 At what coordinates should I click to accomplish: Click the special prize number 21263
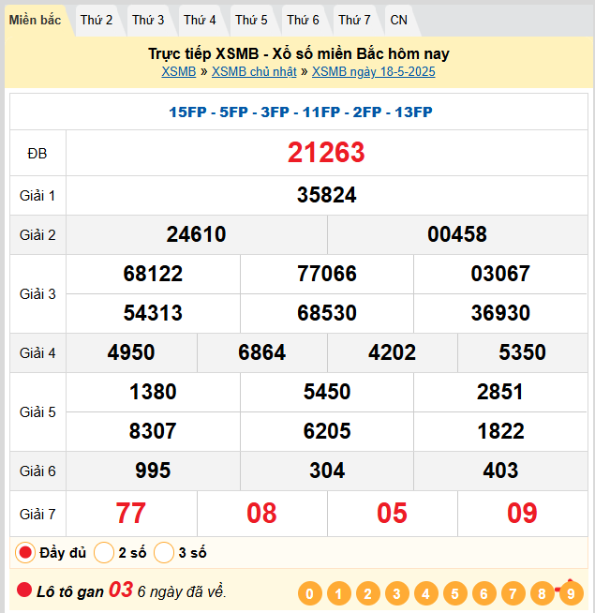(326, 153)
